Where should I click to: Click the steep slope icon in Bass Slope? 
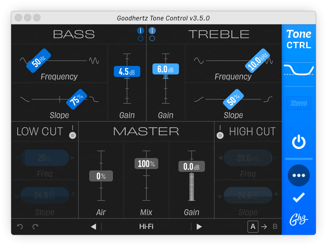[94, 99]
